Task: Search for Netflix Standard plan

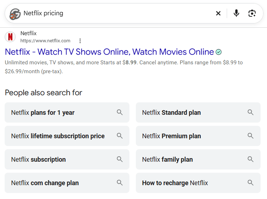Action: [198, 112]
